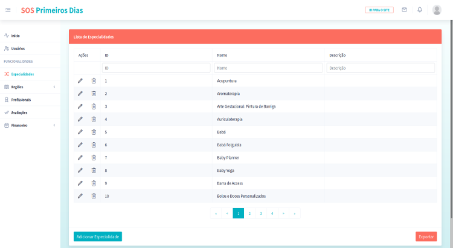Edit the Barra de Access row
This screenshot has width=453, height=248.
pos(80,183)
